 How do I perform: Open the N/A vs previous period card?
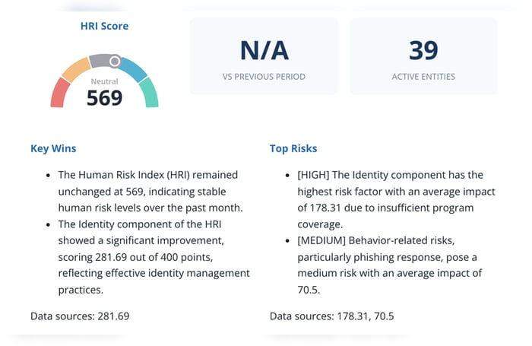click(264, 56)
